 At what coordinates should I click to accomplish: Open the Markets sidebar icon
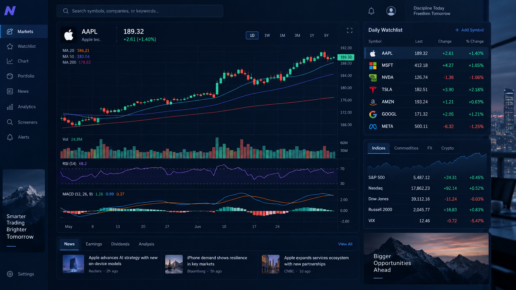pos(10,32)
